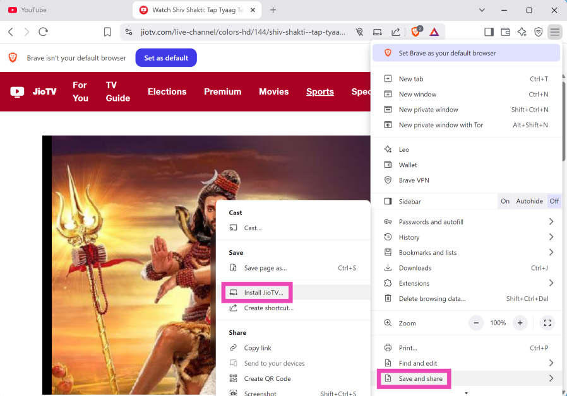Set Sidebar option to Autohide
This screenshot has height=396, width=567.
coord(529,201)
